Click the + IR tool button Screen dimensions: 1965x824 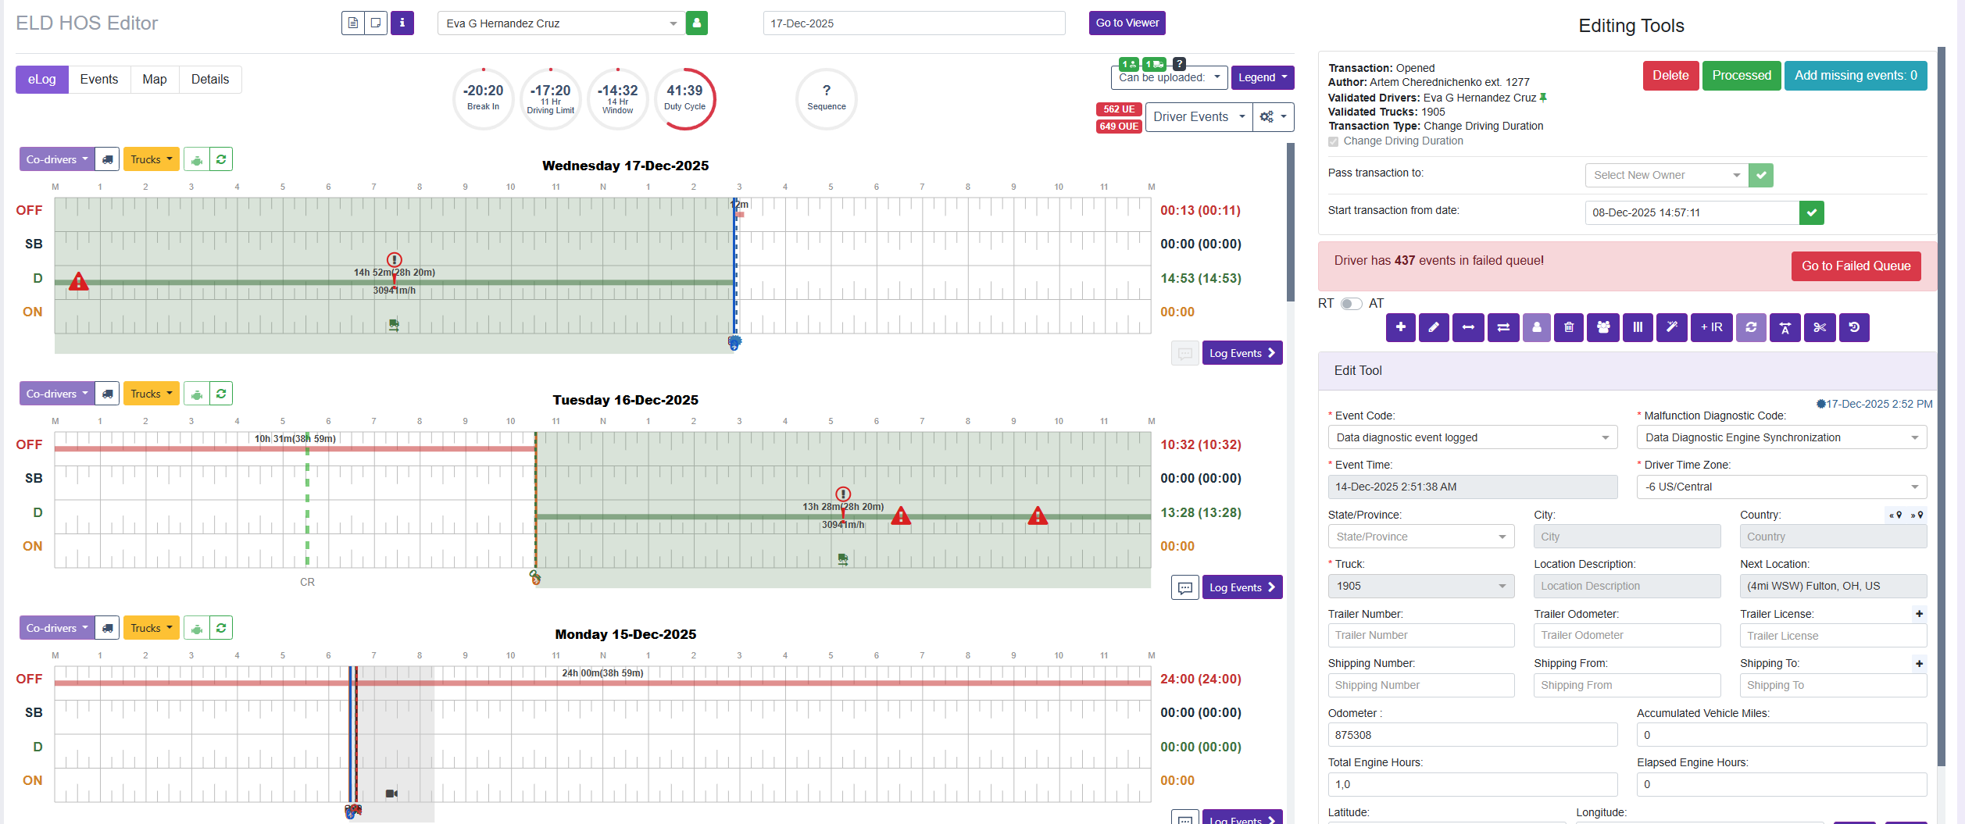tap(1712, 327)
